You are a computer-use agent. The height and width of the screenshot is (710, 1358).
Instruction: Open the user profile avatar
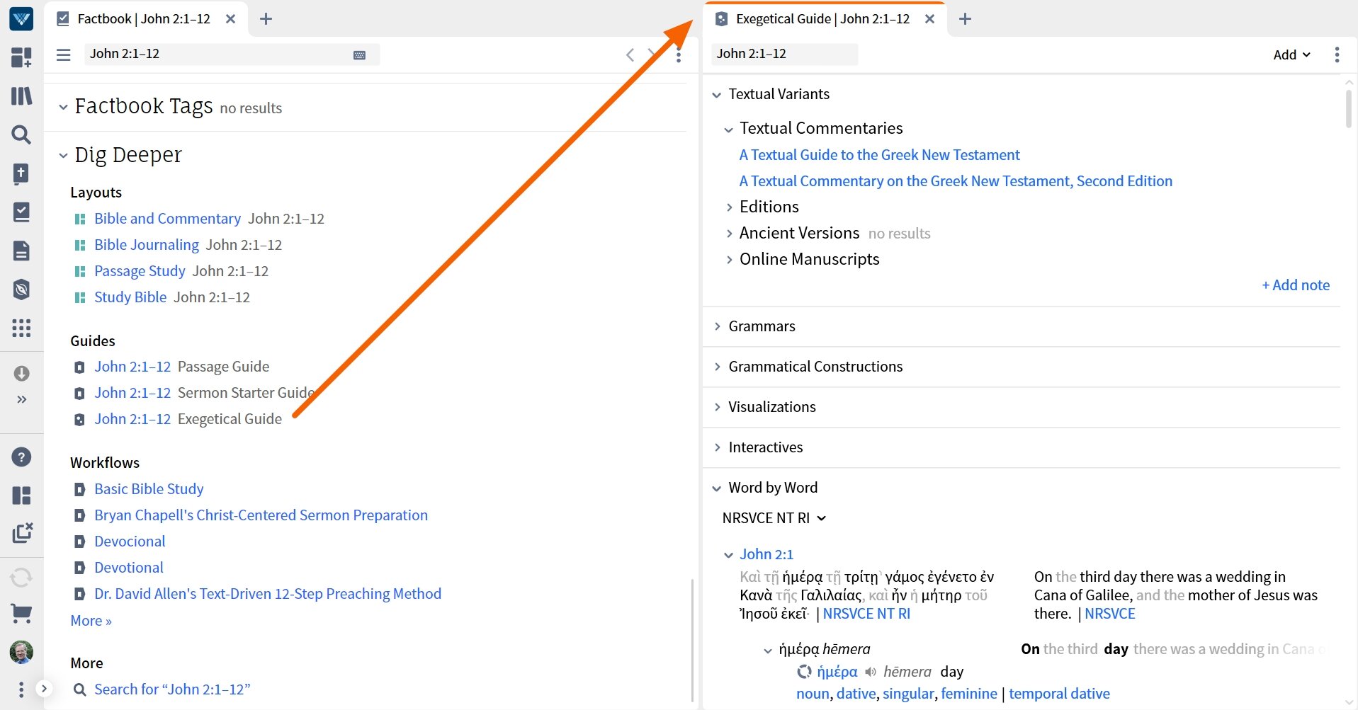click(21, 652)
